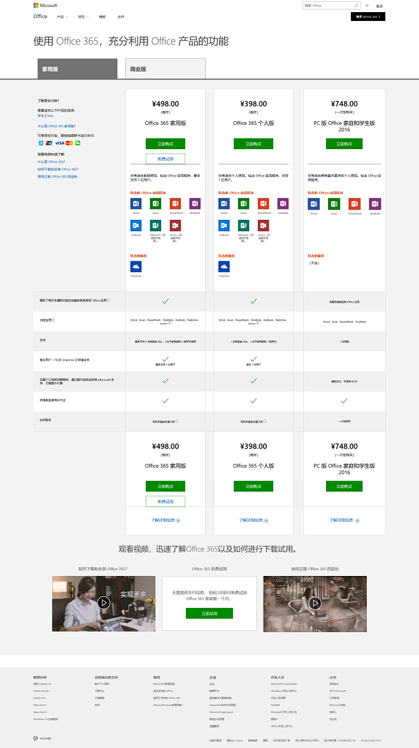Open the 学生 link in the sidebar

[x=41, y=116]
